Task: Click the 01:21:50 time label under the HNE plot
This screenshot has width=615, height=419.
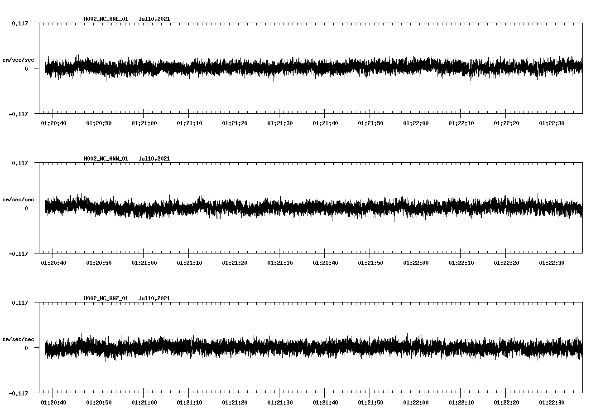Action: tap(370, 123)
